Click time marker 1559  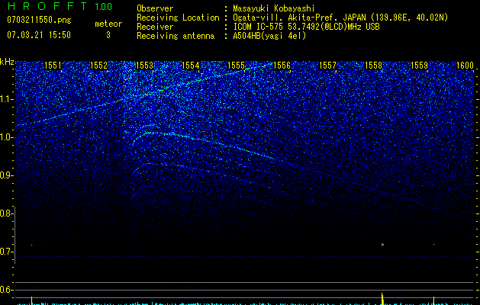(x=420, y=66)
